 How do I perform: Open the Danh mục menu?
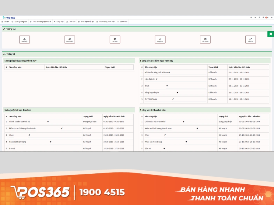[122, 22]
